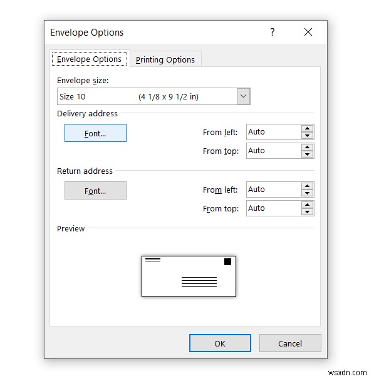Increase Delivery address From top value
The image size is (374, 379).
[308, 147]
